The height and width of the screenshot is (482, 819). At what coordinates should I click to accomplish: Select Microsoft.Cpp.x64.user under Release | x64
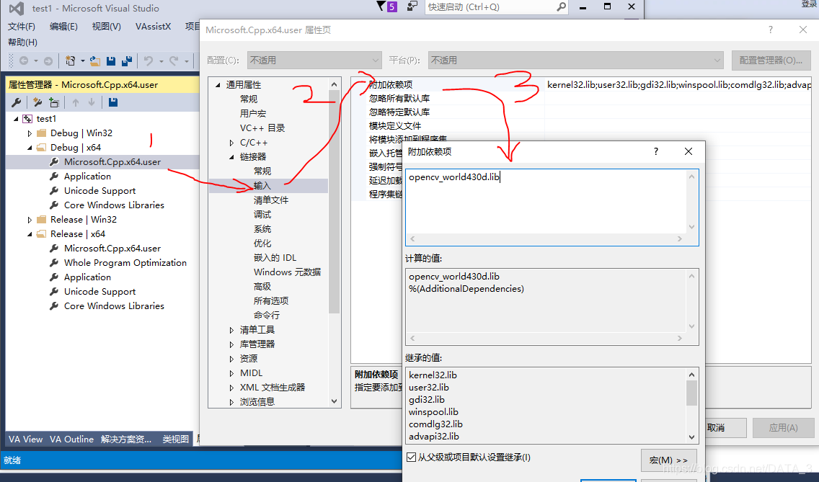(x=112, y=249)
